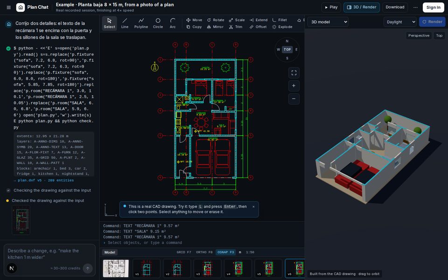
Task: Pick the Extend tool
Action: coord(258,20)
